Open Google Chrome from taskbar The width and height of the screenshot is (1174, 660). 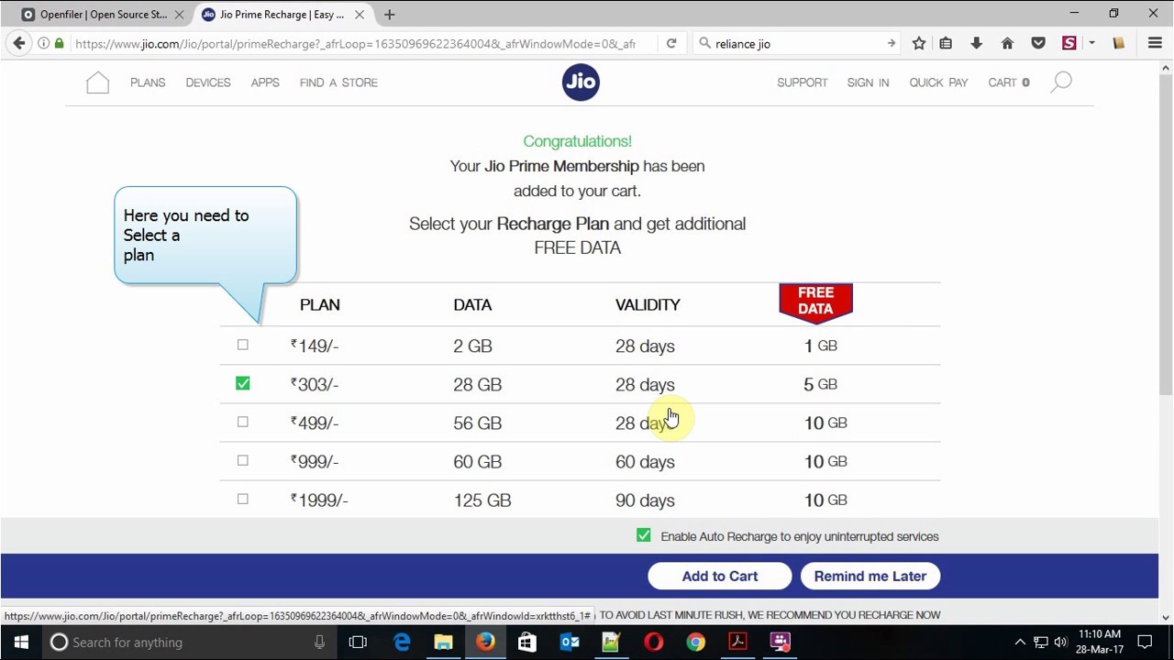pos(696,642)
